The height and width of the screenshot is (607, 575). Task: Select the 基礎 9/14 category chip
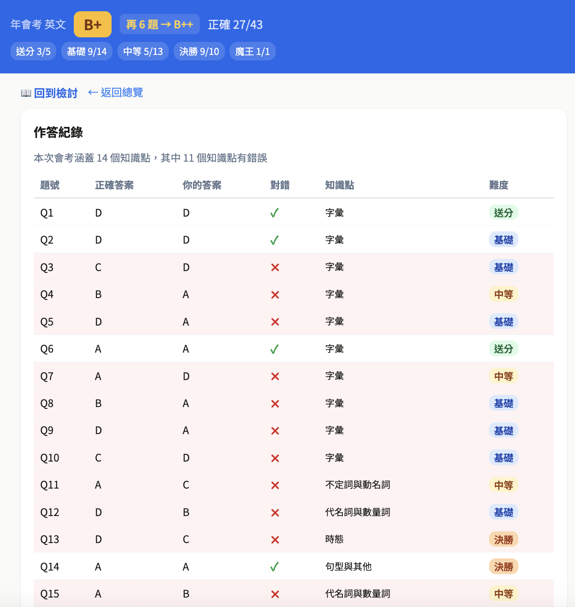(86, 51)
